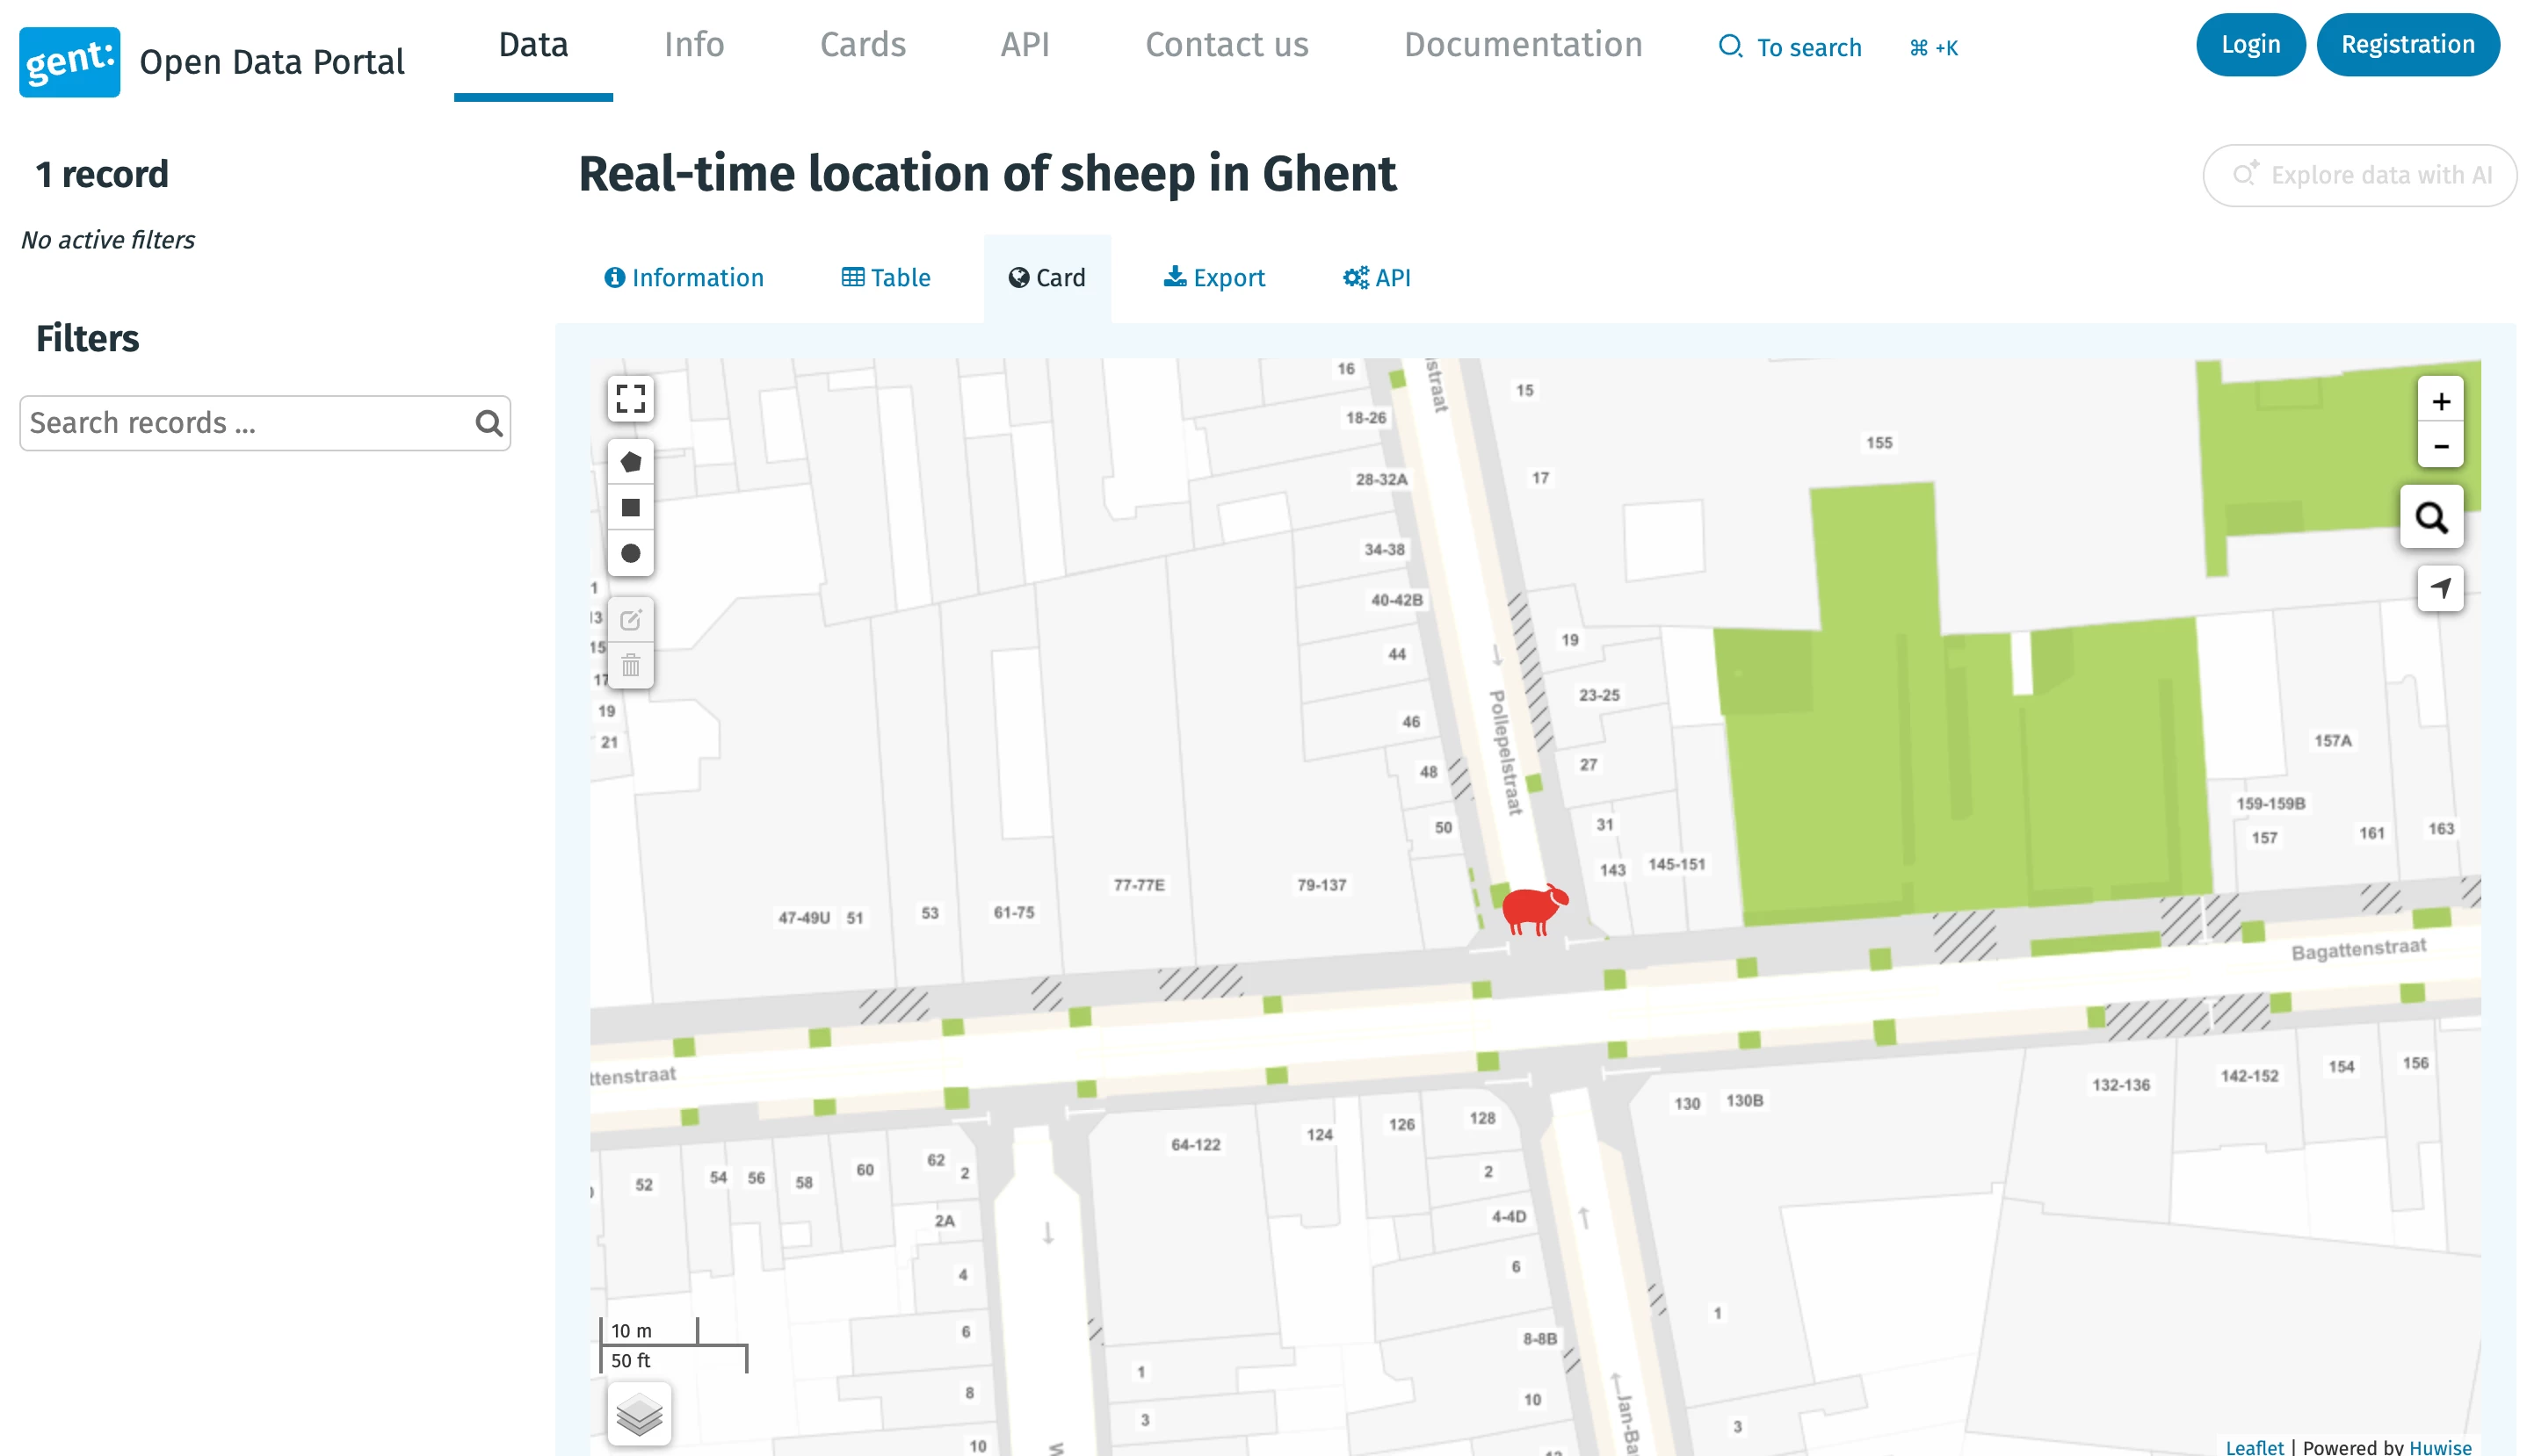Switch to the Table tab
This screenshot has width=2527, height=1456.
[x=886, y=278]
